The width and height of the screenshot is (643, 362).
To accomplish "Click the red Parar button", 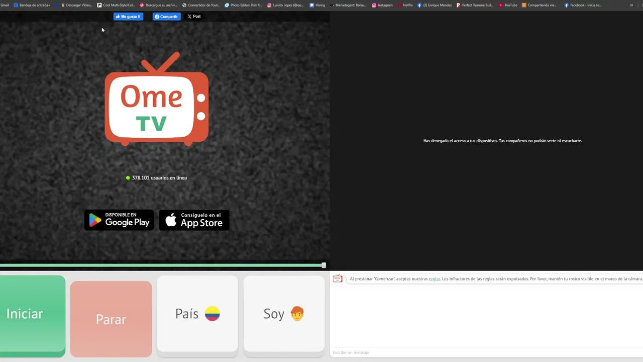I will [111, 319].
